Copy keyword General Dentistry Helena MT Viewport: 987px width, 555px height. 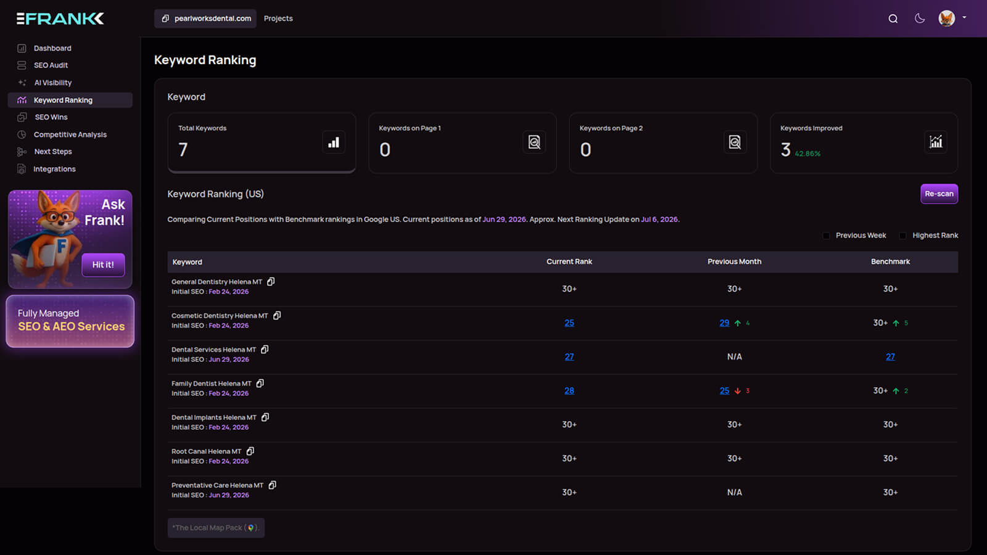tap(271, 282)
